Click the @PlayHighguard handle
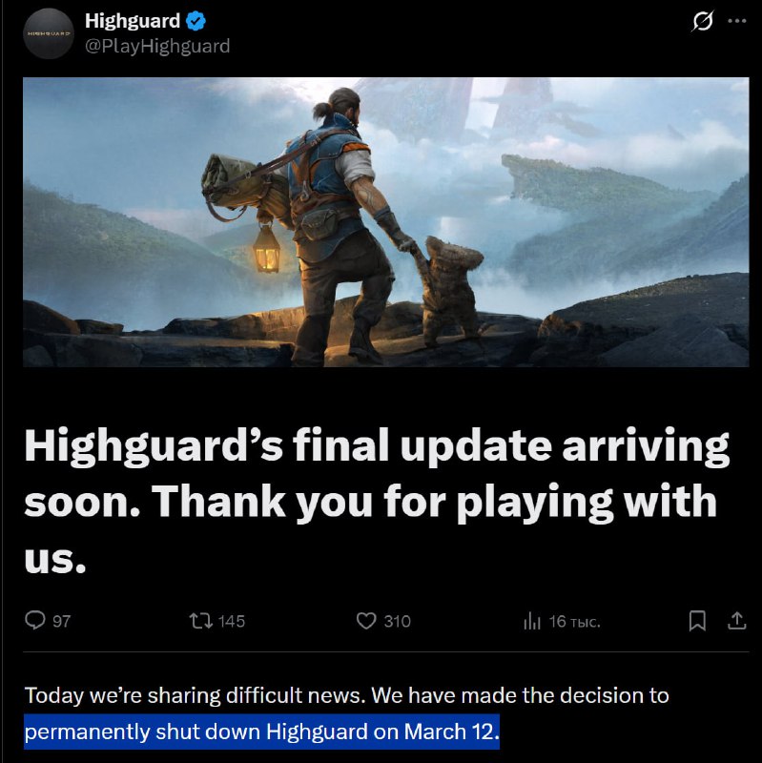 pyautogui.click(x=157, y=46)
